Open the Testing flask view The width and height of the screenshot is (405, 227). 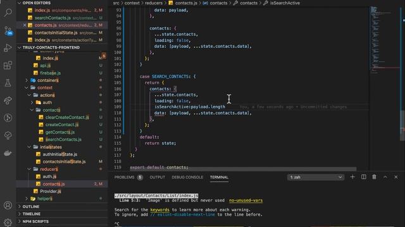tap(8, 83)
